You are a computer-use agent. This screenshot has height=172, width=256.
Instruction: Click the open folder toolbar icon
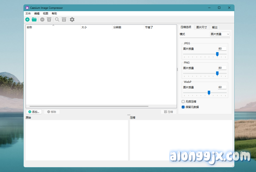(x=34, y=19)
